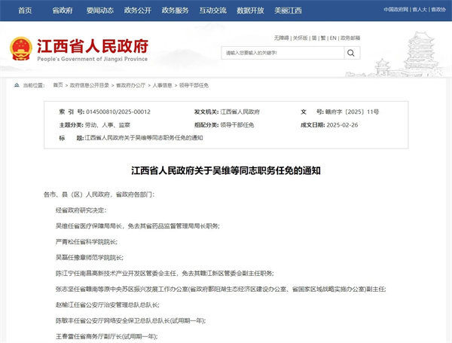Switch language to EN
Screen dimensions: 452x343
coord(331,37)
